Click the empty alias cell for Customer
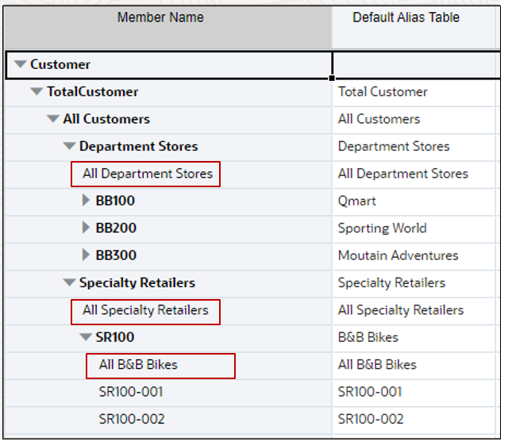The height and width of the screenshot is (445, 508). pyautogui.click(x=413, y=65)
